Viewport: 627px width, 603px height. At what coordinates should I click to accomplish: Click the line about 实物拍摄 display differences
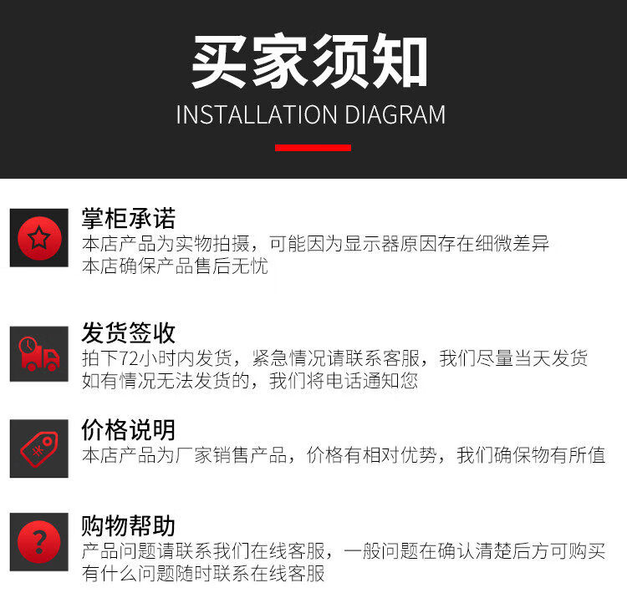(315, 244)
